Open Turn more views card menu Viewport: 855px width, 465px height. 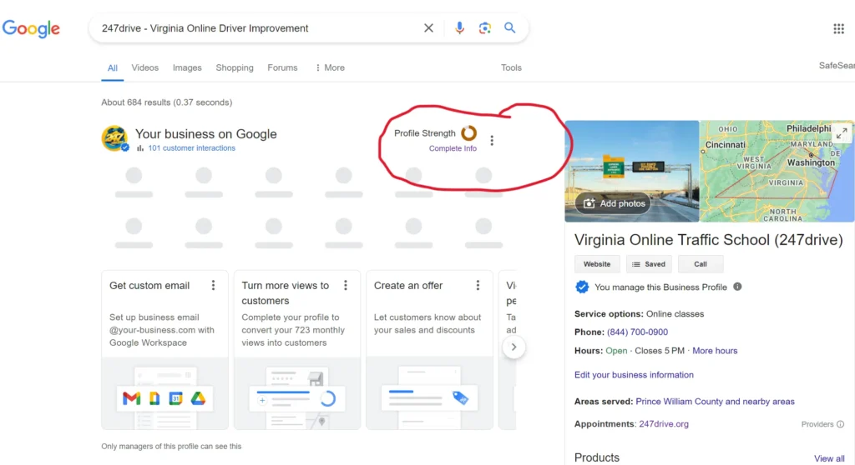pos(345,285)
